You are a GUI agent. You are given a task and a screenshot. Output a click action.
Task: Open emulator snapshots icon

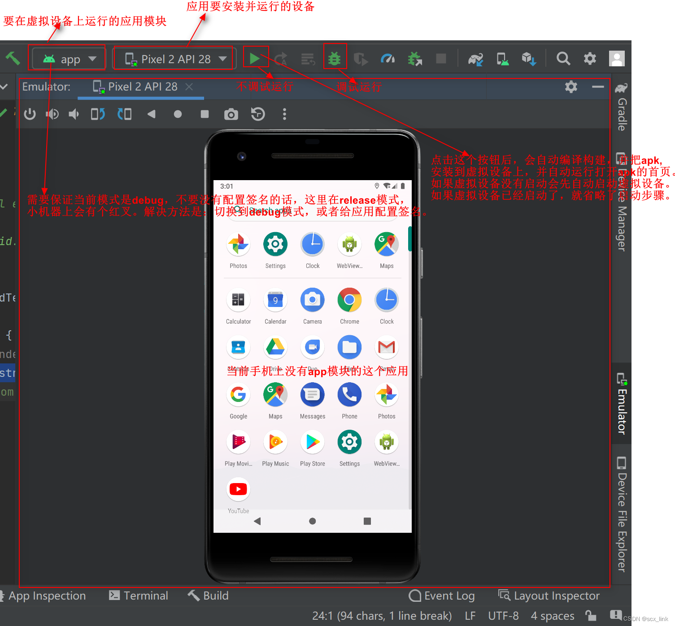(x=258, y=114)
